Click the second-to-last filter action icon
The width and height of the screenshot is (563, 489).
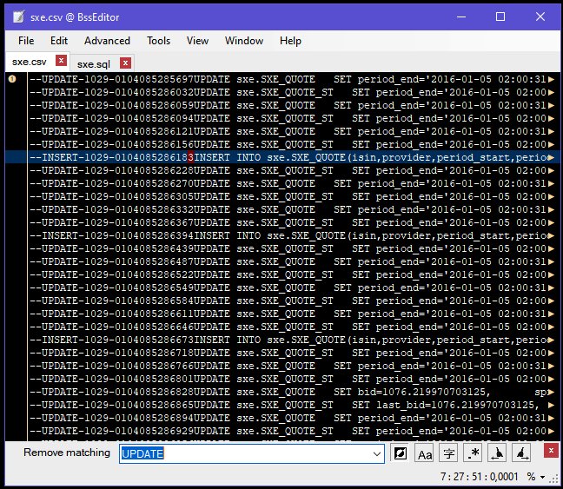click(x=498, y=453)
